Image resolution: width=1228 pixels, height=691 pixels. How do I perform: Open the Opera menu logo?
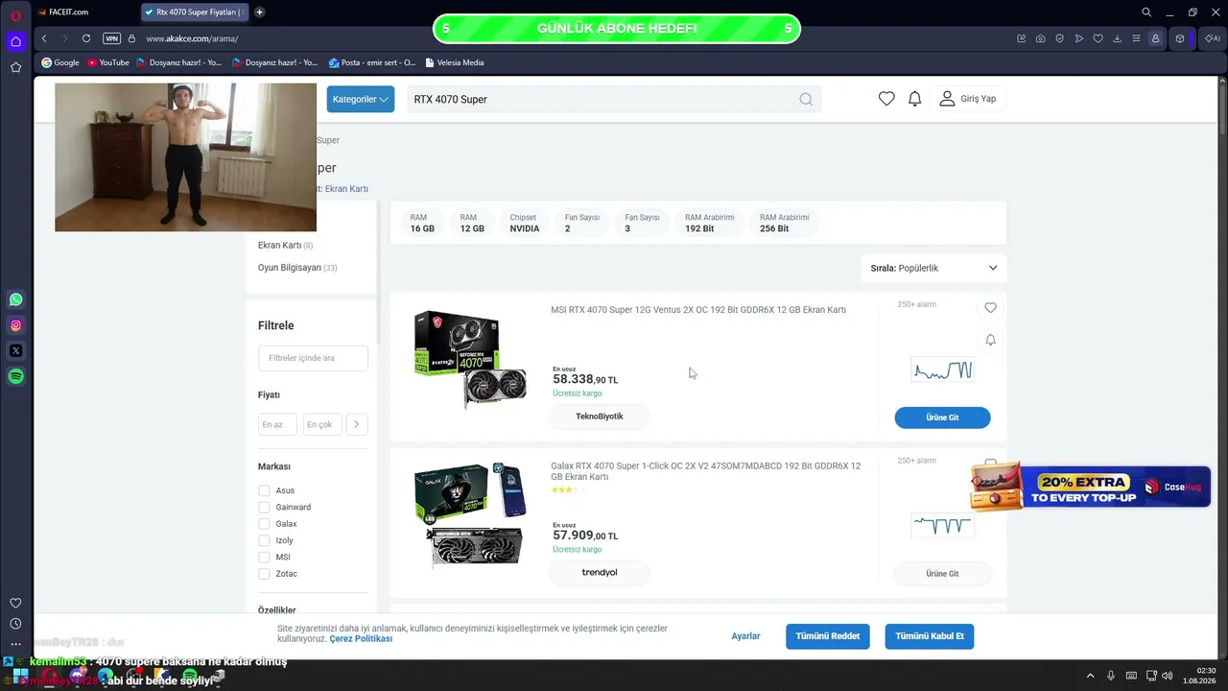coord(15,13)
